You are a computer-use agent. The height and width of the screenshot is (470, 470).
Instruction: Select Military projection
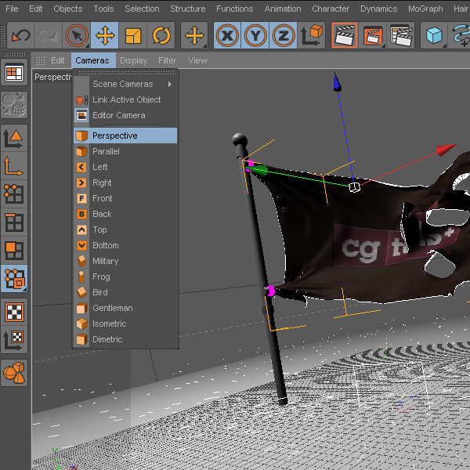tap(125, 261)
